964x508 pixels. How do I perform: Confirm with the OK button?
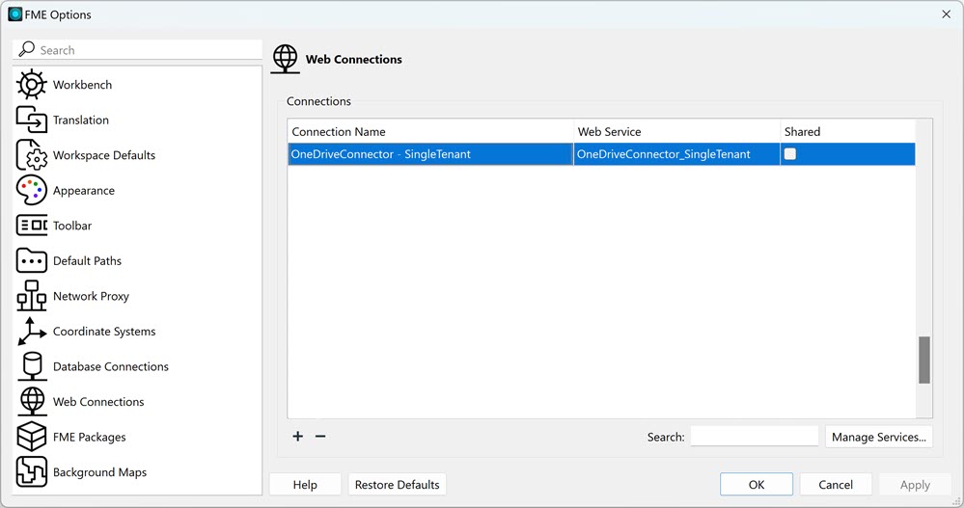[x=757, y=485]
